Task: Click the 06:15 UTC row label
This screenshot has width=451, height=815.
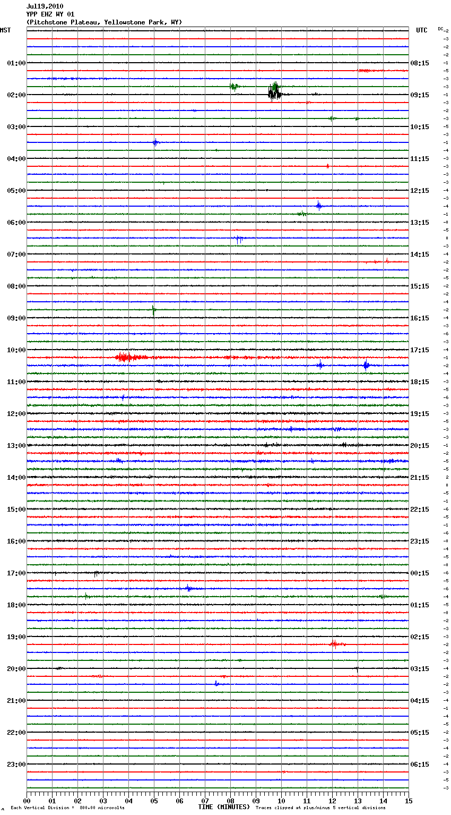Action: [x=420, y=765]
